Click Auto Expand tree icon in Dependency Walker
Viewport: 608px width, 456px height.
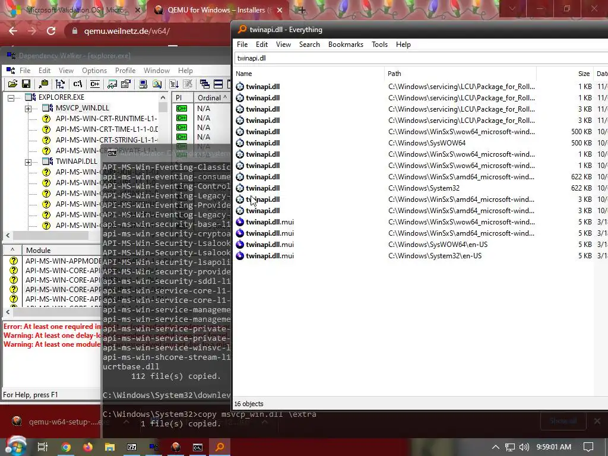tap(60, 84)
